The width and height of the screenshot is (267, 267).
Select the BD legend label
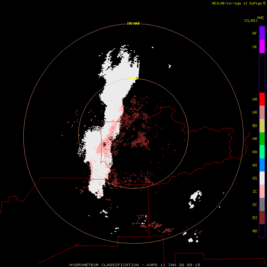tap(255, 126)
